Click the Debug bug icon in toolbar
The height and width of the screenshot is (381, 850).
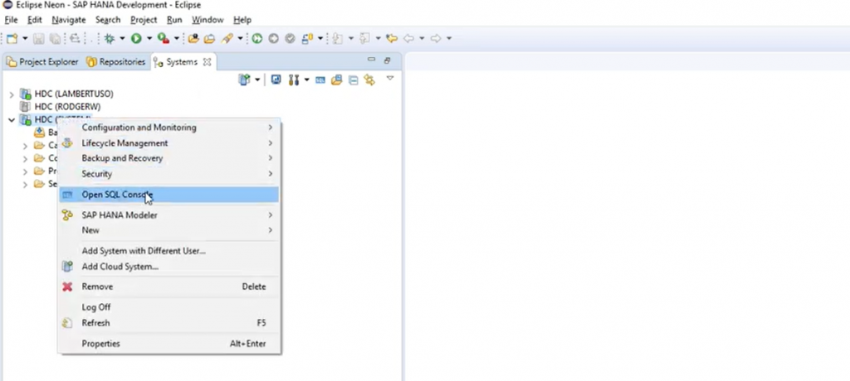[x=109, y=38]
